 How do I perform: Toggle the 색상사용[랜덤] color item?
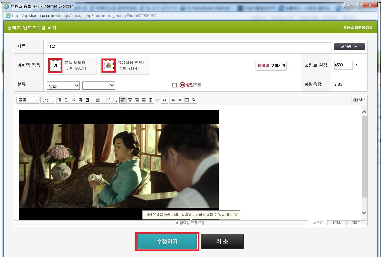(109, 65)
